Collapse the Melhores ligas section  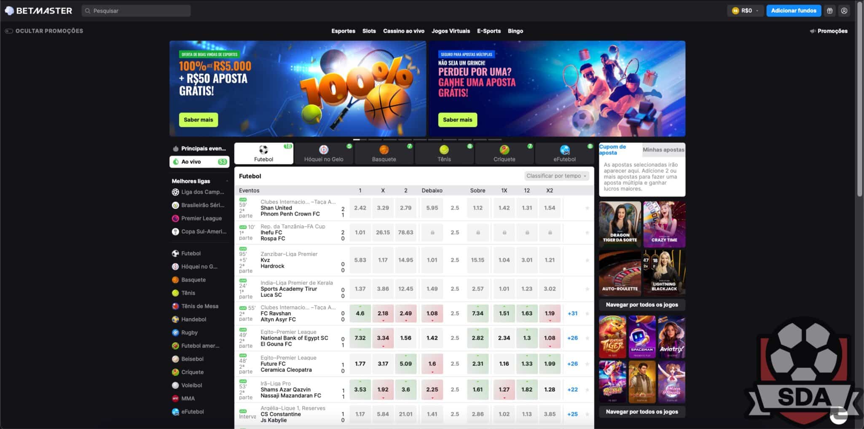click(x=227, y=181)
